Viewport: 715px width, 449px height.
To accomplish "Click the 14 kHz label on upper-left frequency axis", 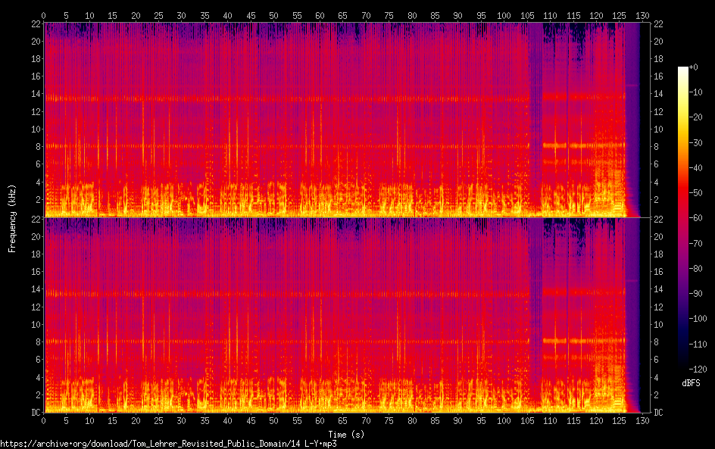I will coord(33,94).
